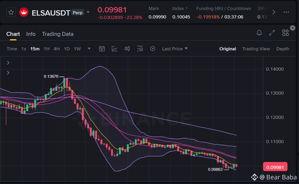Open the Trading Data tab
The height and width of the screenshot is (184, 299).
pos(58,34)
